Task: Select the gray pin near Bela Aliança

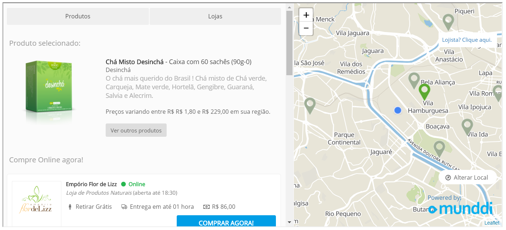Action: point(414,81)
